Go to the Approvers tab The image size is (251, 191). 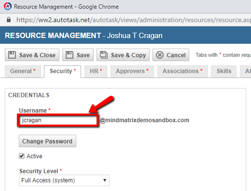click(132, 71)
